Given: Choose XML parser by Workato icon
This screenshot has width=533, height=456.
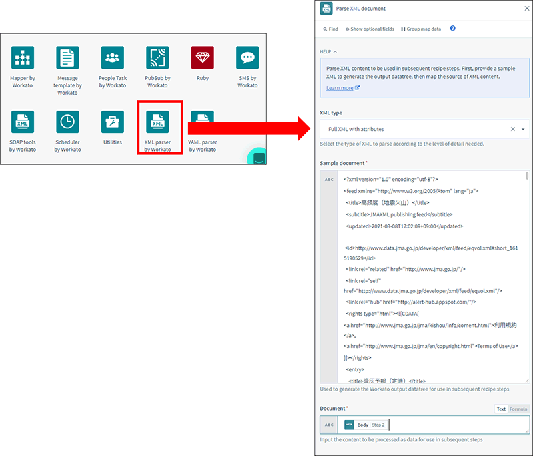Looking at the screenshot, I should [x=157, y=122].
